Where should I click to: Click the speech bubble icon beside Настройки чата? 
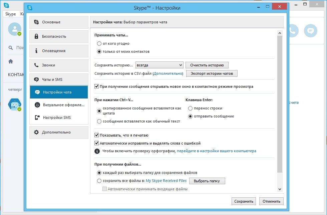tap(37, 92)
